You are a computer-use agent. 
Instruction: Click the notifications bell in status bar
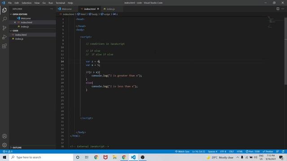click(x=283, y=152)
